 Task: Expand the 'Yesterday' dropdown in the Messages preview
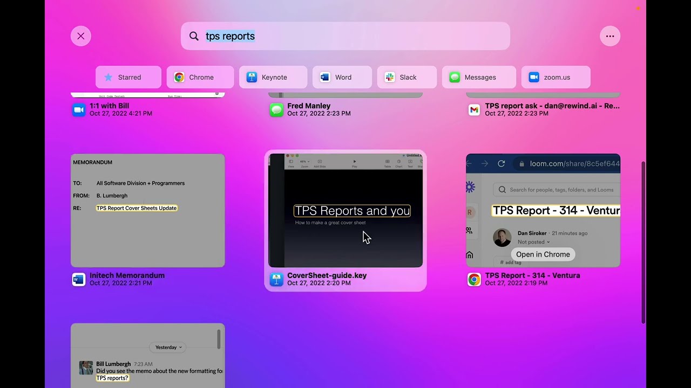click(167, 347)
